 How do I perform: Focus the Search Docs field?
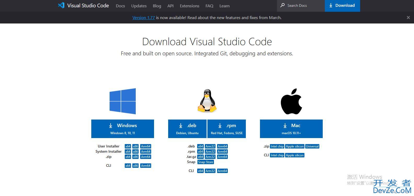point(301,5)
